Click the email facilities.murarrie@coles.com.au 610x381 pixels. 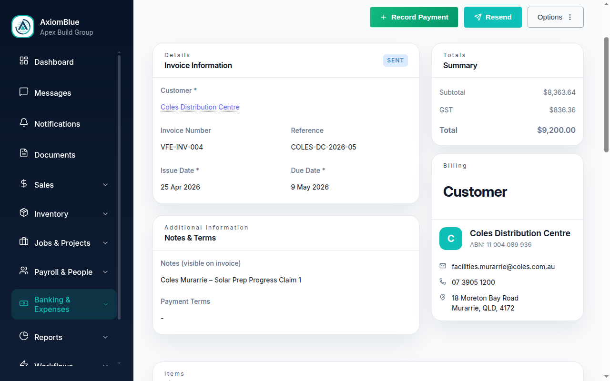[x=503, y=267]
